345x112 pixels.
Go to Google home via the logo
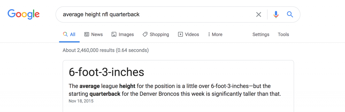(24, 14)
